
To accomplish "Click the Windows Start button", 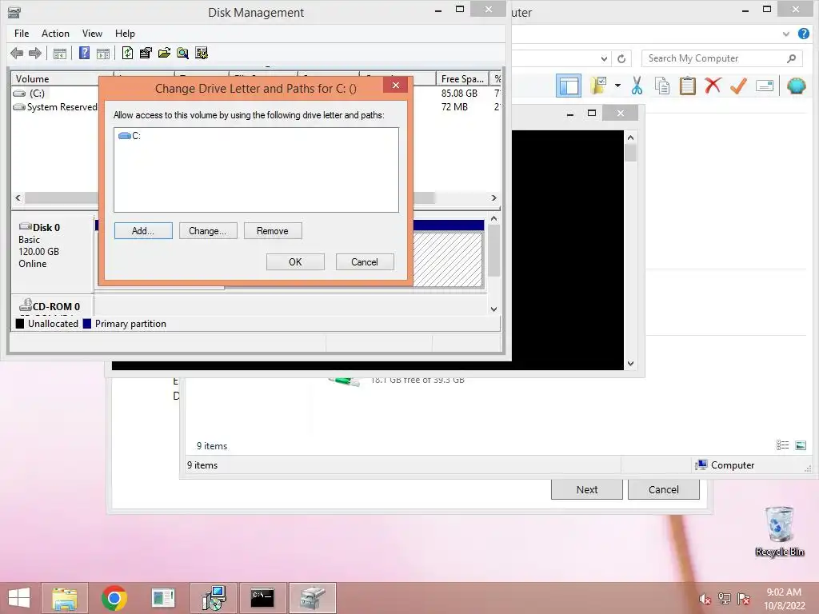I will [19, 598].
